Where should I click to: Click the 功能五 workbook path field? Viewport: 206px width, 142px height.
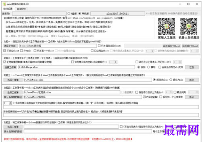(71, 127)
